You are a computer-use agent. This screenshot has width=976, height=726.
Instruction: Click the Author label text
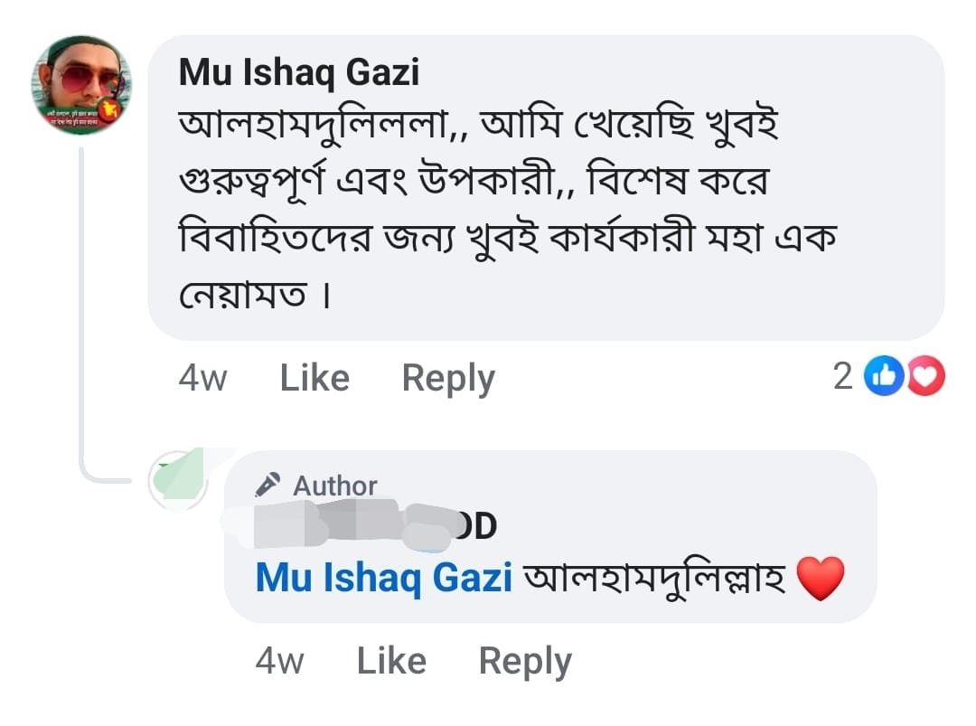pyautogui.click(x=335, y=486)
